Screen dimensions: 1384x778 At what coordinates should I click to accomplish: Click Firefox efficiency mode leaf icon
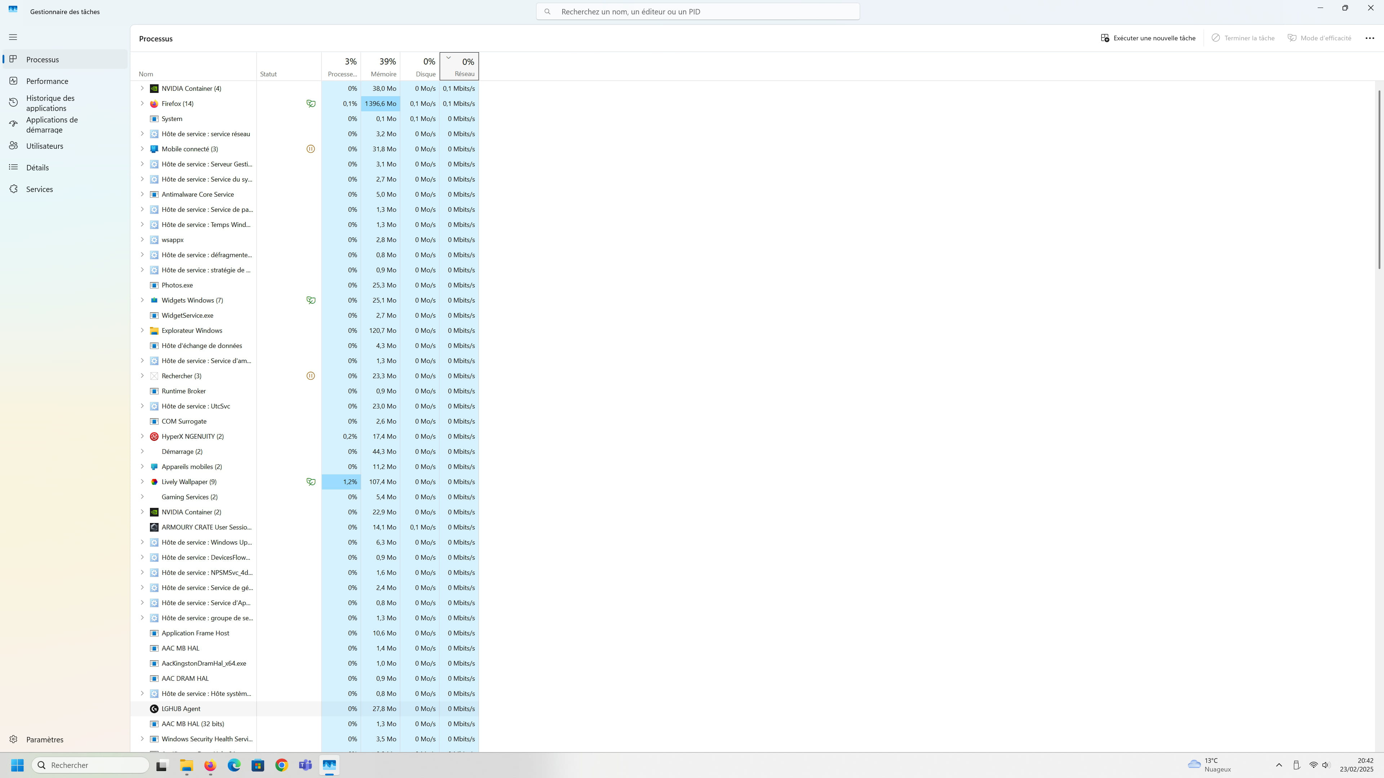(311, 104)
